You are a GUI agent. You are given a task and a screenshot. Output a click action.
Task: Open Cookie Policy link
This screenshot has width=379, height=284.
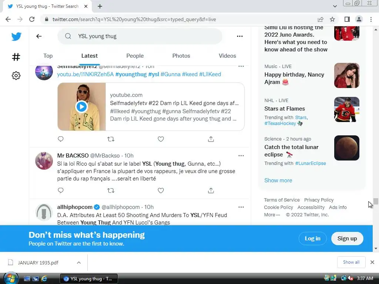pos(278,207)
